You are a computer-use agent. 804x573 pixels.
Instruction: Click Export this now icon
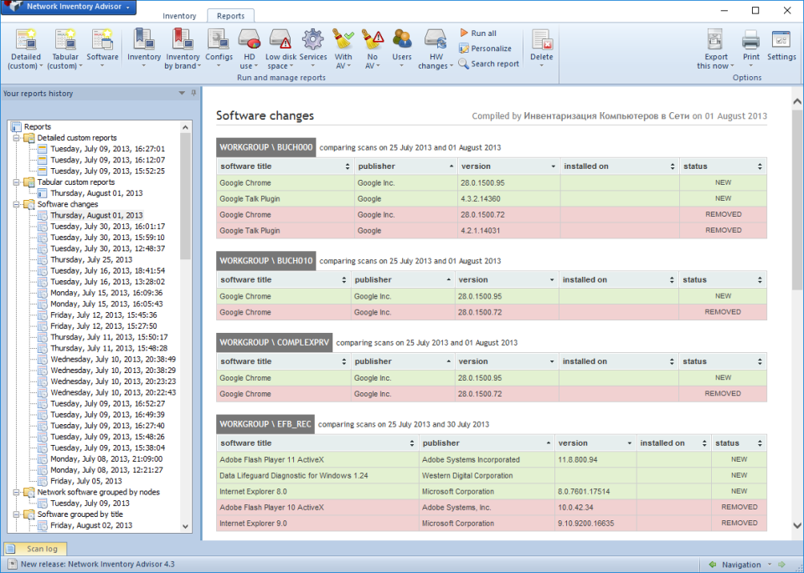715,40
